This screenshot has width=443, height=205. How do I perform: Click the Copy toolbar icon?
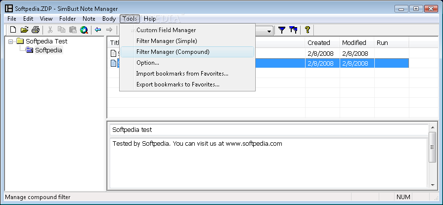pos(61,30)
